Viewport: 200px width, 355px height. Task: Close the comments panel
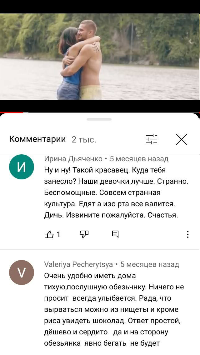pos(182,139)
